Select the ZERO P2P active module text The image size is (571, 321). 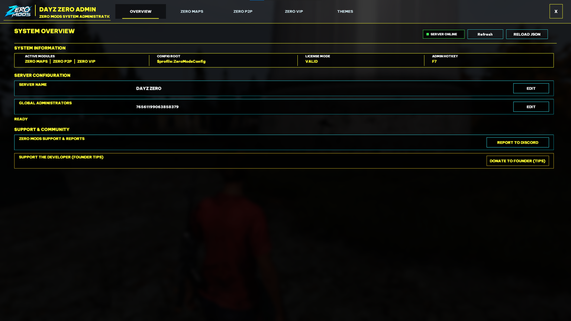[x=62, y=61]
